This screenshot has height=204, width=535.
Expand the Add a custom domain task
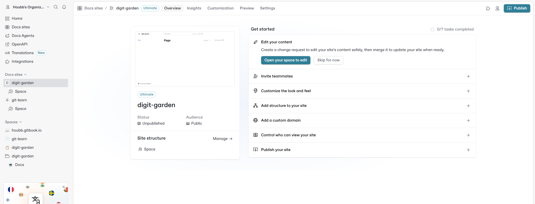[468, 120]
